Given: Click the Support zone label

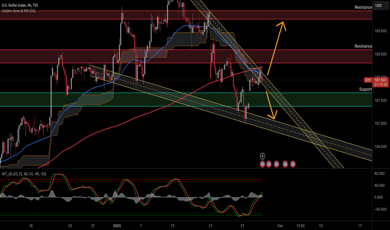Looking at the screenshot, I should (365, 89).
